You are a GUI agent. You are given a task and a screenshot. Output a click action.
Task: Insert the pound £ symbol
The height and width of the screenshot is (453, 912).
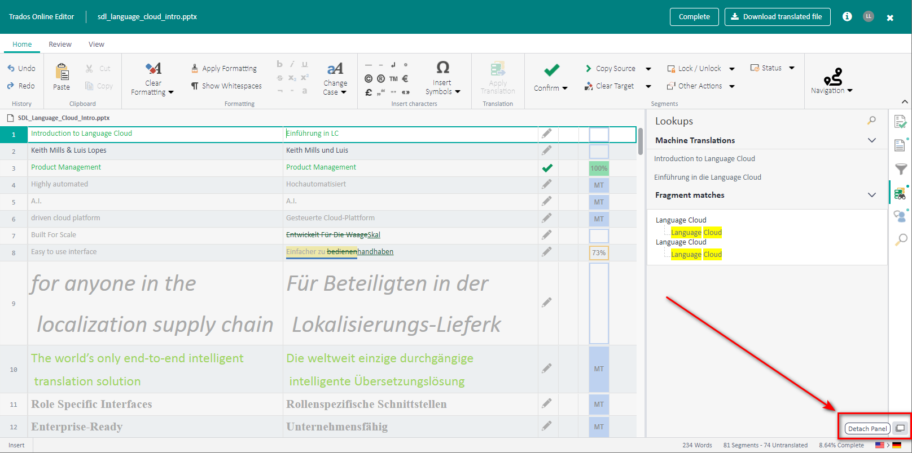(x=369, y=92)
